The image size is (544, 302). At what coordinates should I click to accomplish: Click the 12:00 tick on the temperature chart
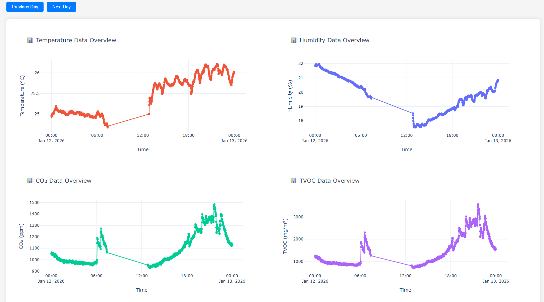(x=143, y=135)
